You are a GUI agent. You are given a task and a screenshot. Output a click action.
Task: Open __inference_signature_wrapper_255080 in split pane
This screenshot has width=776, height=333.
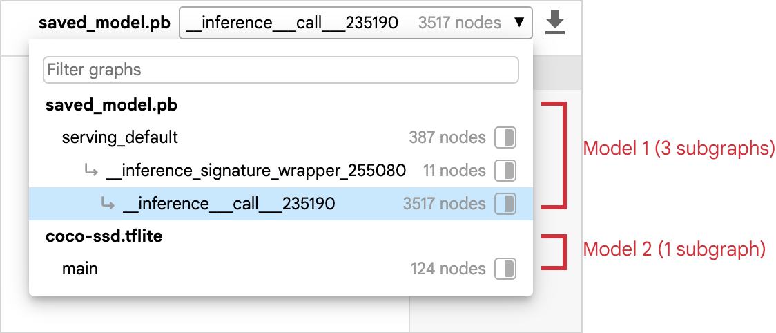point(505,170)
